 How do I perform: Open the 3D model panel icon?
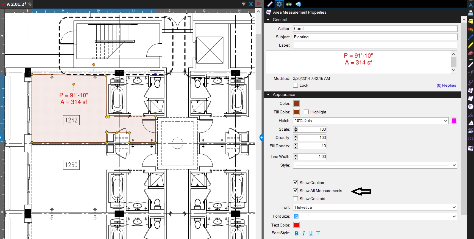(298, 4)
